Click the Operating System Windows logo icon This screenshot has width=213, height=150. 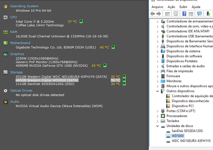coord(6,6)
